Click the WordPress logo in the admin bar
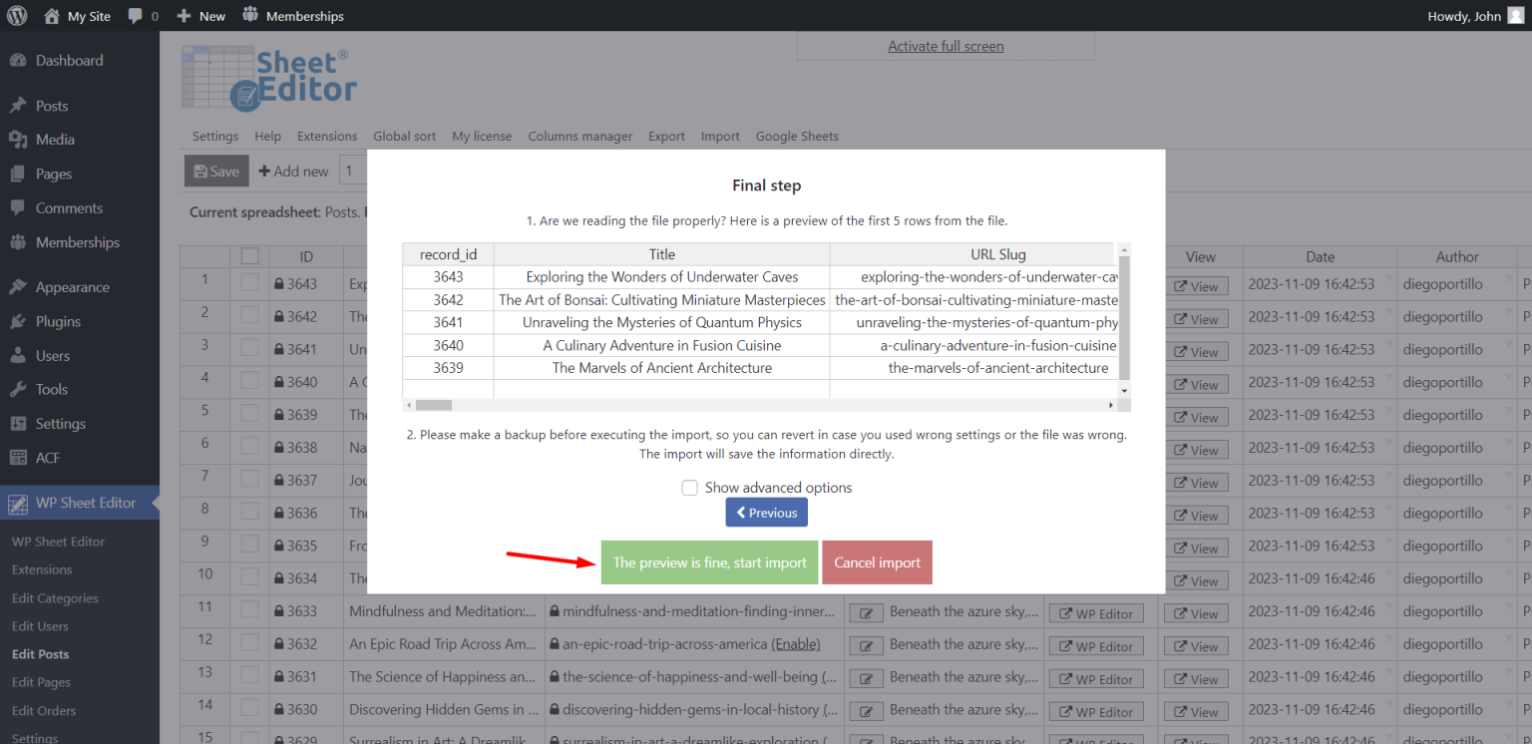The width and height of the screenshot is (1532, 744). pos(15,15)
